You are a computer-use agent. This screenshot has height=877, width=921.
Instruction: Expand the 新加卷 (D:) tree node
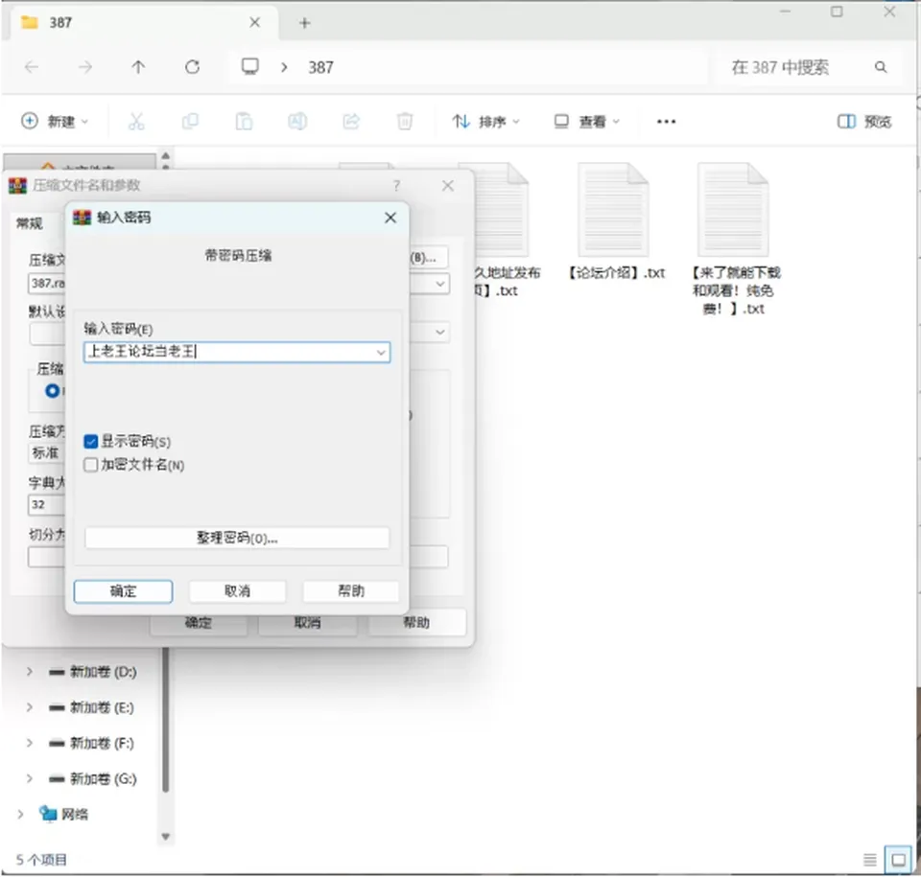tap(30, 672)
